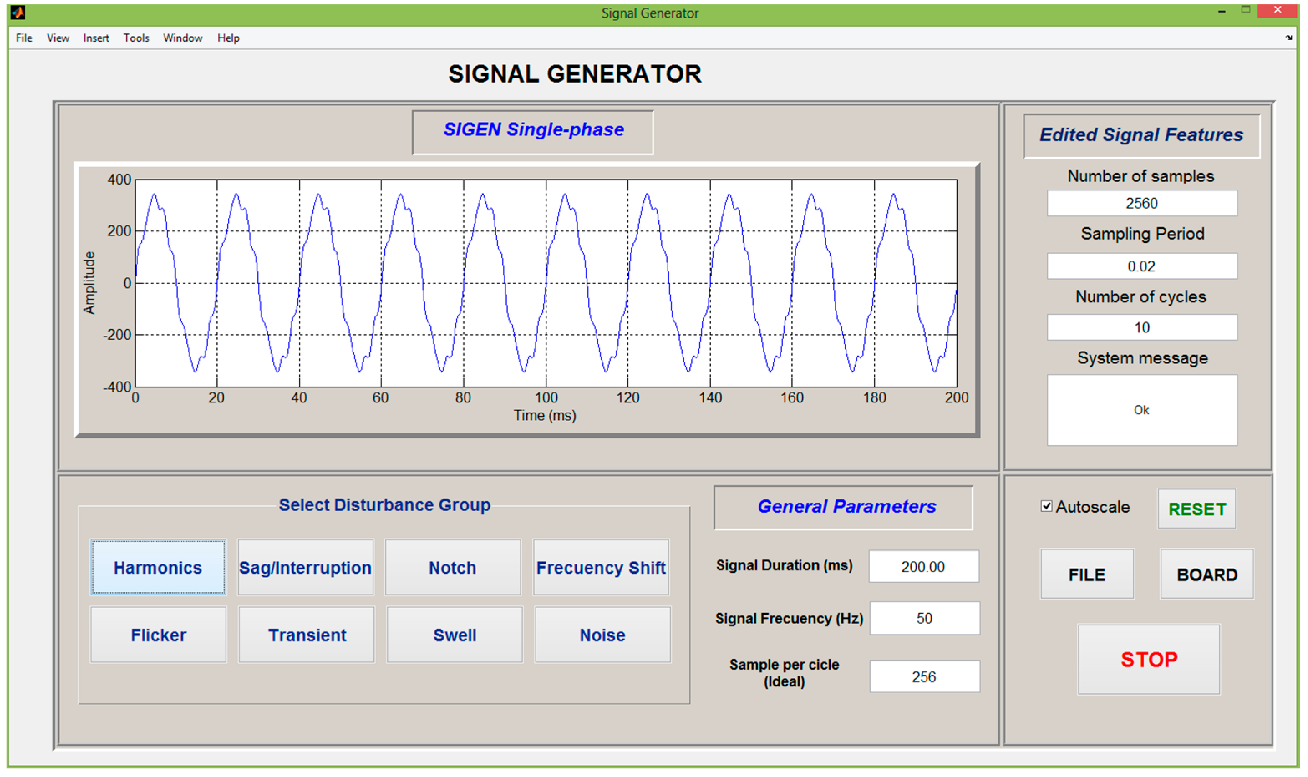Viewport: 1308px width, 777px height.
Task: Click the Sample per cicle field
Action: [x=924, y=676]
